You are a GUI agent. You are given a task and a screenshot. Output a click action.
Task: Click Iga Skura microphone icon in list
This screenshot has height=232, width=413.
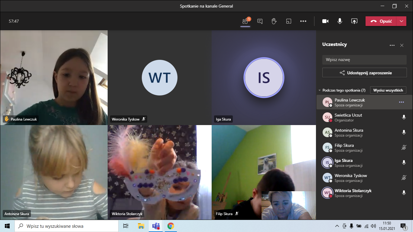(404, 163)
